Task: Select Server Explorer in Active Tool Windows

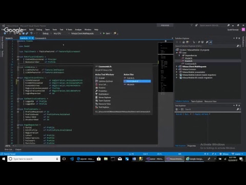Action: [105, 98]
